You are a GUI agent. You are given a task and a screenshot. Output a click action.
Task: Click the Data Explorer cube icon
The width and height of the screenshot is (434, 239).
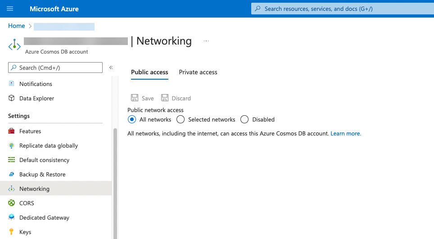point(11,98)
